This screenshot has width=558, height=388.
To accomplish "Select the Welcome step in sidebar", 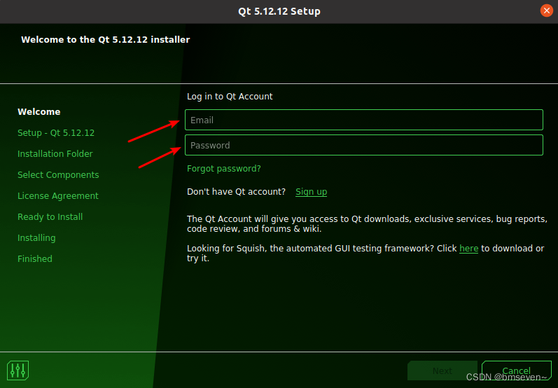I will tap(39, 112).
